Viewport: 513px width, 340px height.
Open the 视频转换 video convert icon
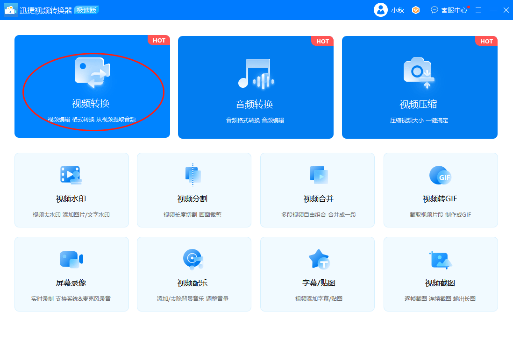(92, 72)
